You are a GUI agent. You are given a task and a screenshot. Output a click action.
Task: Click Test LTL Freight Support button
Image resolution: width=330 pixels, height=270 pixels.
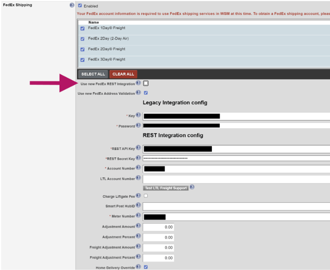click(166, 188)
